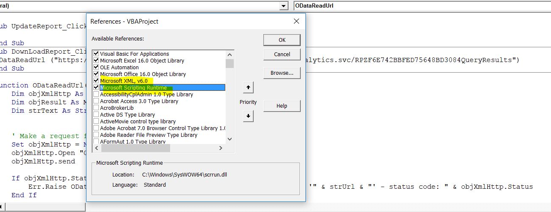Viewport: 551px width, 212px height.
Task: Uncheck OLE Automation reference checkbox
Action: (x=96, y=67)
